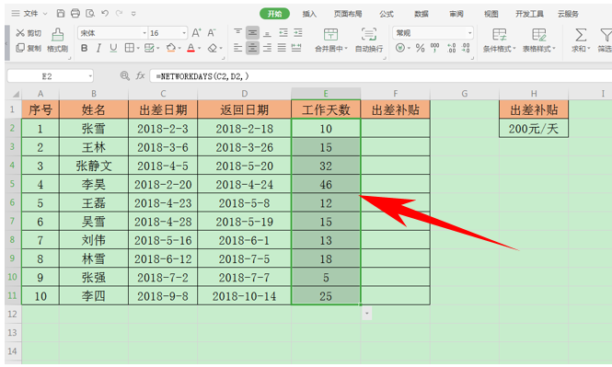The image size is (612, 367).
Task: Click the eraser clear format icon
Action: 212,48
